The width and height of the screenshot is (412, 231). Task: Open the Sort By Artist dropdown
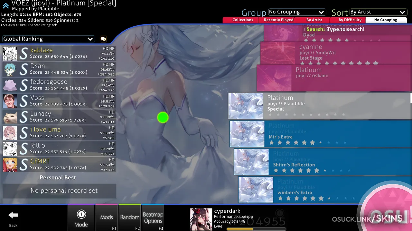(x=378, y=12)
